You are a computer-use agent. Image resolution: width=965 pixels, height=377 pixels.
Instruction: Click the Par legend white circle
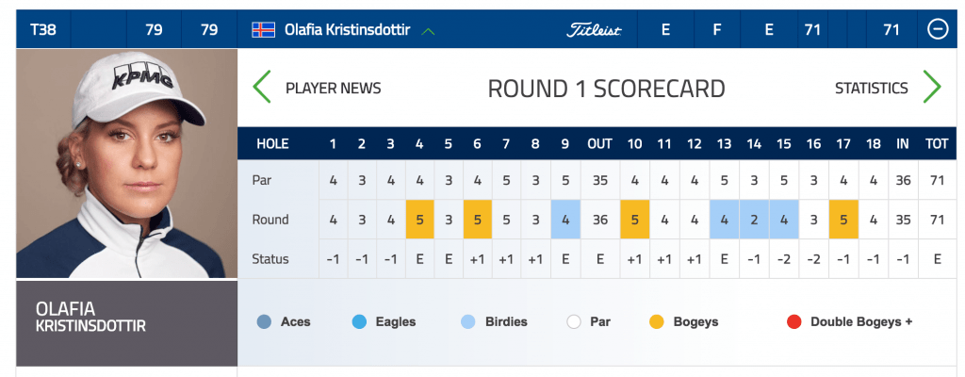click(x=574, y=321)
